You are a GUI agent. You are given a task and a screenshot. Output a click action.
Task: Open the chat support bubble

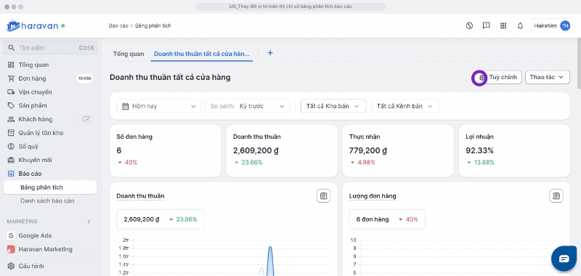click(x=564, y=259)
